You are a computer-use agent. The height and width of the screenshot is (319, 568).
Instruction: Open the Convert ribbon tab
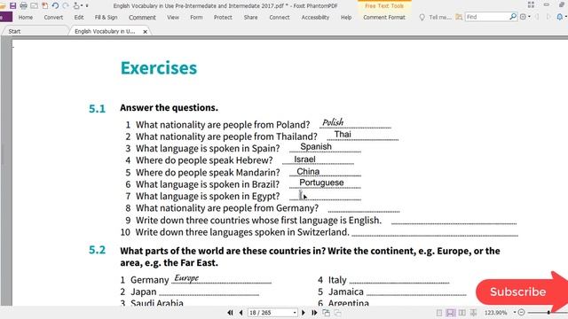[x=53, y=17]
